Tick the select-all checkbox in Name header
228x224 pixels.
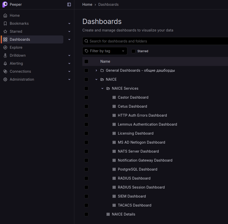click(x=86, y=61)
